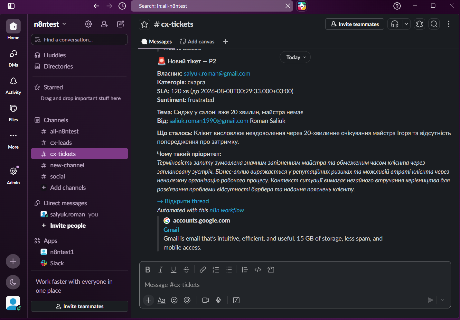
Task: Insert a code block in composer
Action: point(271,270)
